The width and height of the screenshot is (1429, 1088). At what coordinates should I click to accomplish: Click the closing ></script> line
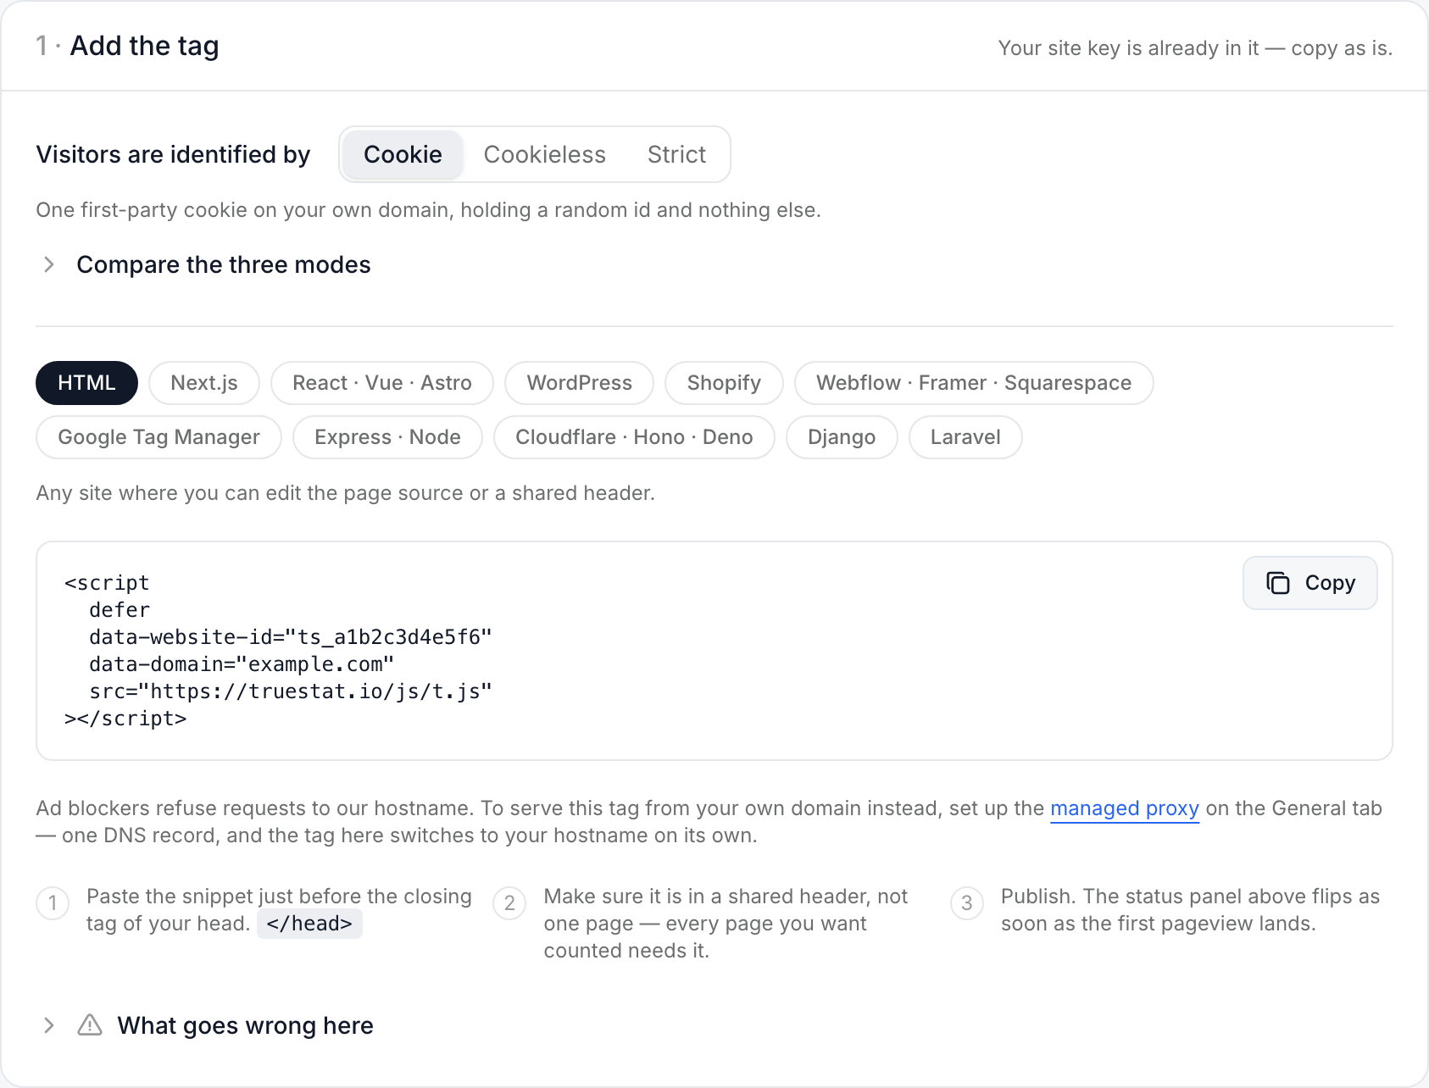click(125, 719)
